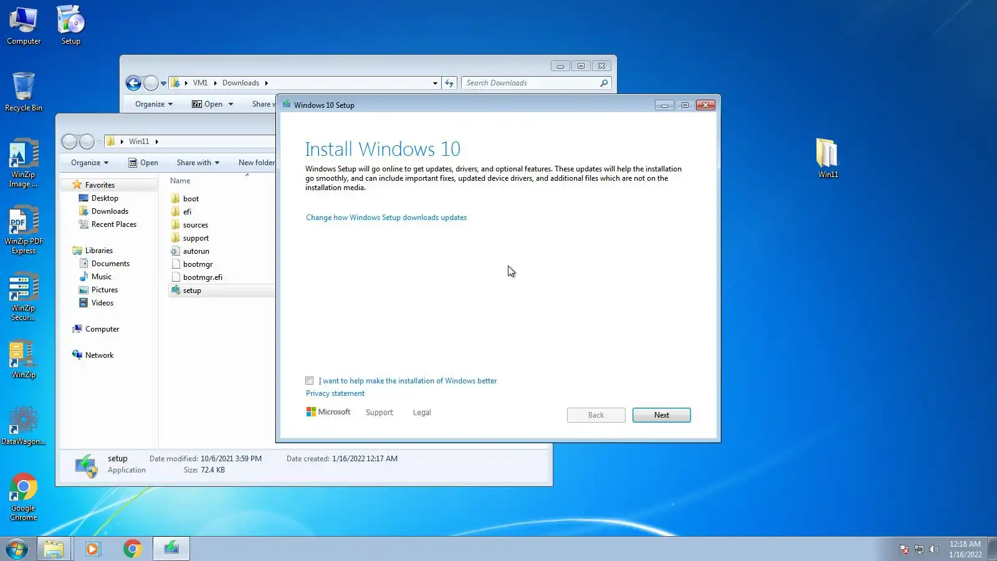Open the Setup disc icon on the desktop
The image size is (997, 561).
(x=70, y=26)
